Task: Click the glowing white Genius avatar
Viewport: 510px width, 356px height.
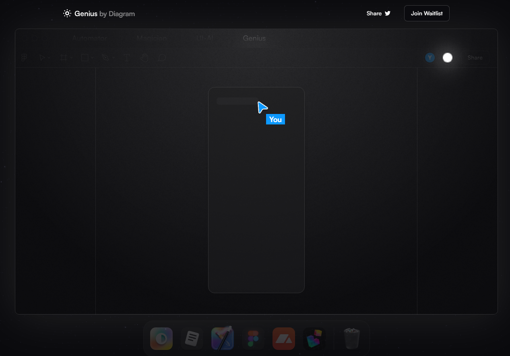Action: click(x=448, y=58)
